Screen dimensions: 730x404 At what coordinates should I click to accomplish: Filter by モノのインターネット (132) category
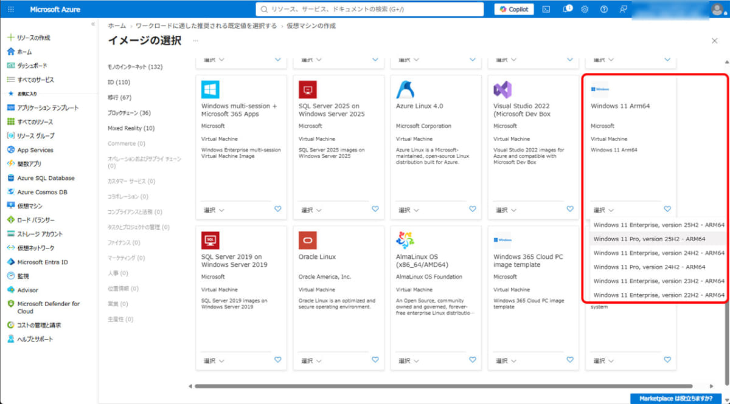click(x=135, y=67)
